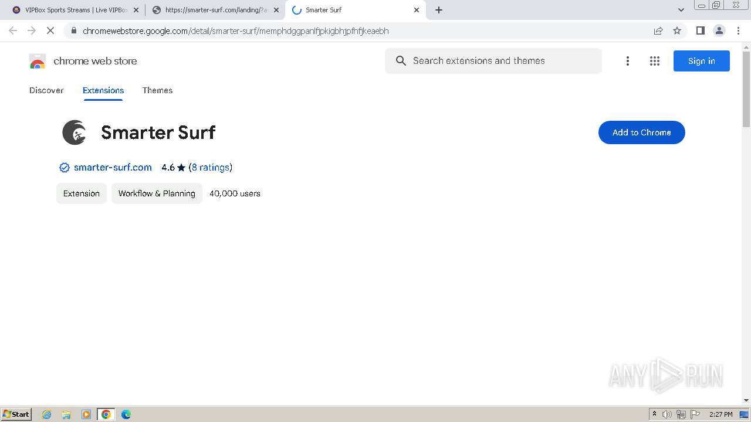Click the browser Back arrow
This screenshot has height=422, width=751.
tap(13, 30)
